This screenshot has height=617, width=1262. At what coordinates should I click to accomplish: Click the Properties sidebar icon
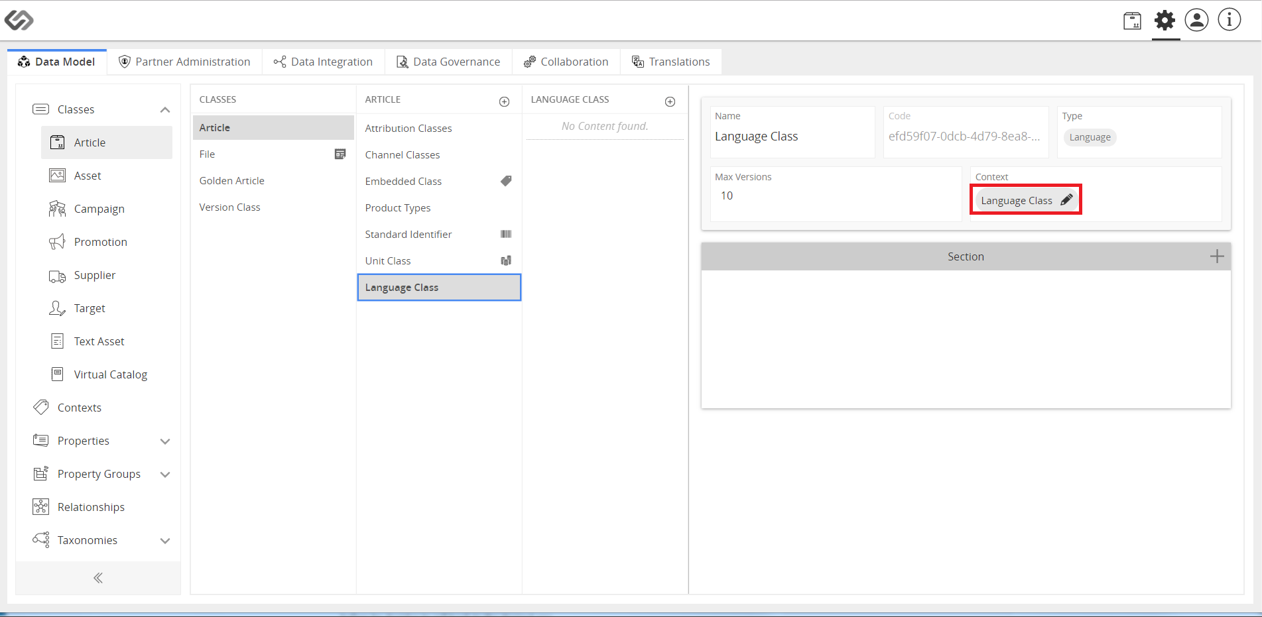click(40, 440)
